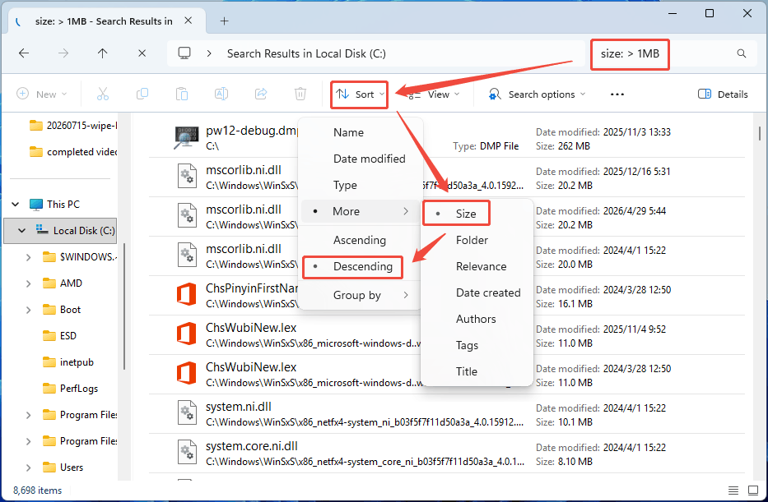Click the Copy icon in toolbar

[142, 94]
